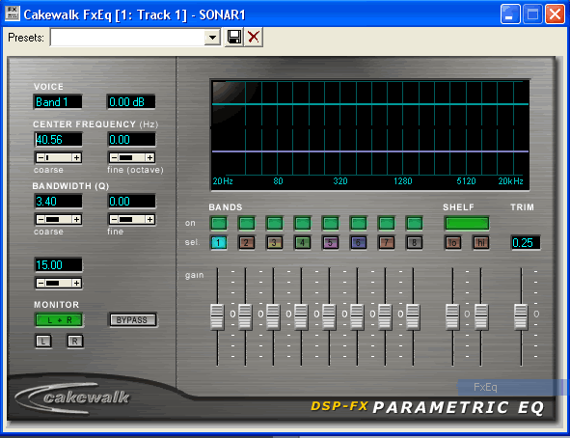Decrease fine octave frequency with minus
This screenshot has height=438, width=570.
click(x=114, y=158)
